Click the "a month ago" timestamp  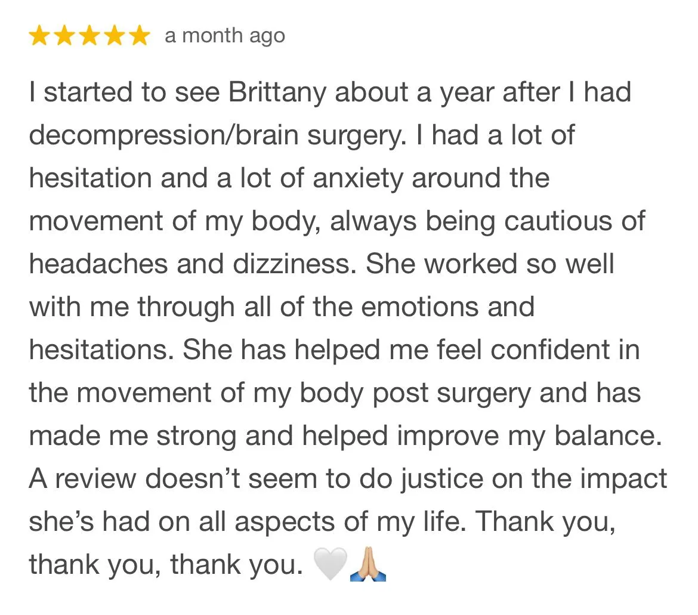[225, 36]
